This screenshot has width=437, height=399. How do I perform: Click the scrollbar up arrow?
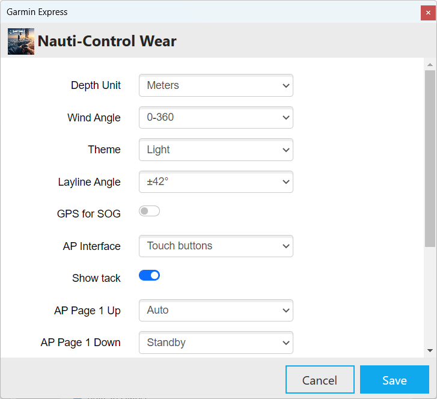point(430,65)
